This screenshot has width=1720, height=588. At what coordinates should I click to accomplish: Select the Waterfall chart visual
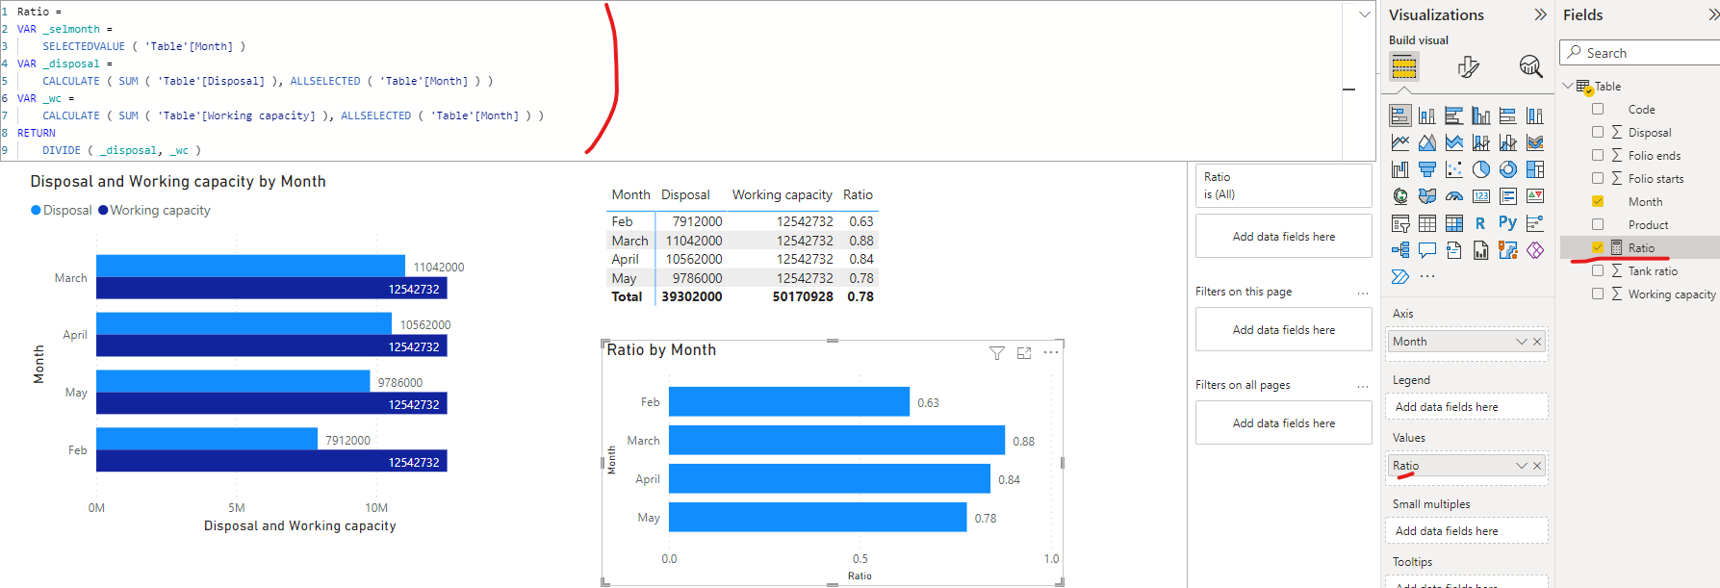(x=1400, y=169)
